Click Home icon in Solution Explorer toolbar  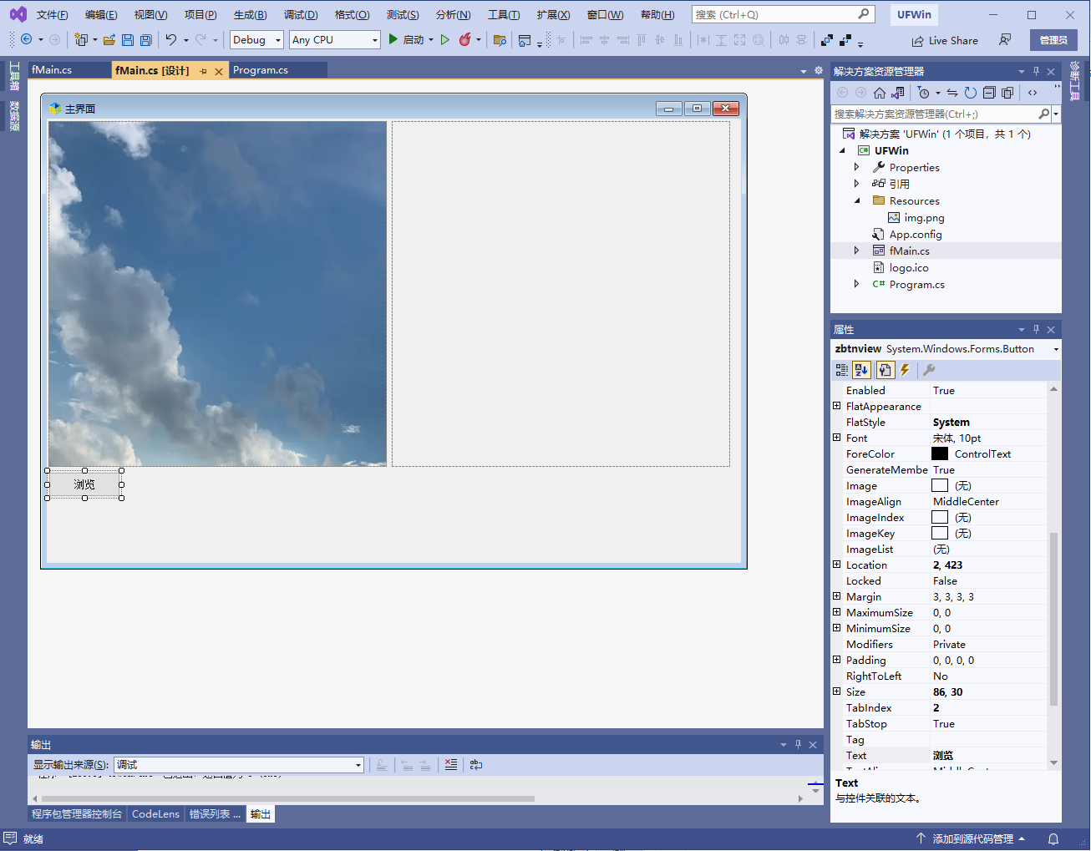[880, 93]
